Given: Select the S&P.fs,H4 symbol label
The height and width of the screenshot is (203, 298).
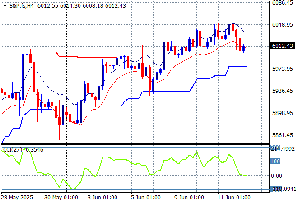Looking at the screenshot, I should (x=22, y=6).
